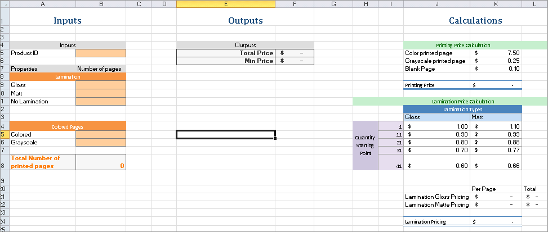Image resolution: width=548 pixels, height=232 pixels.
Task: Select column J header
Action: pos(437,4)
